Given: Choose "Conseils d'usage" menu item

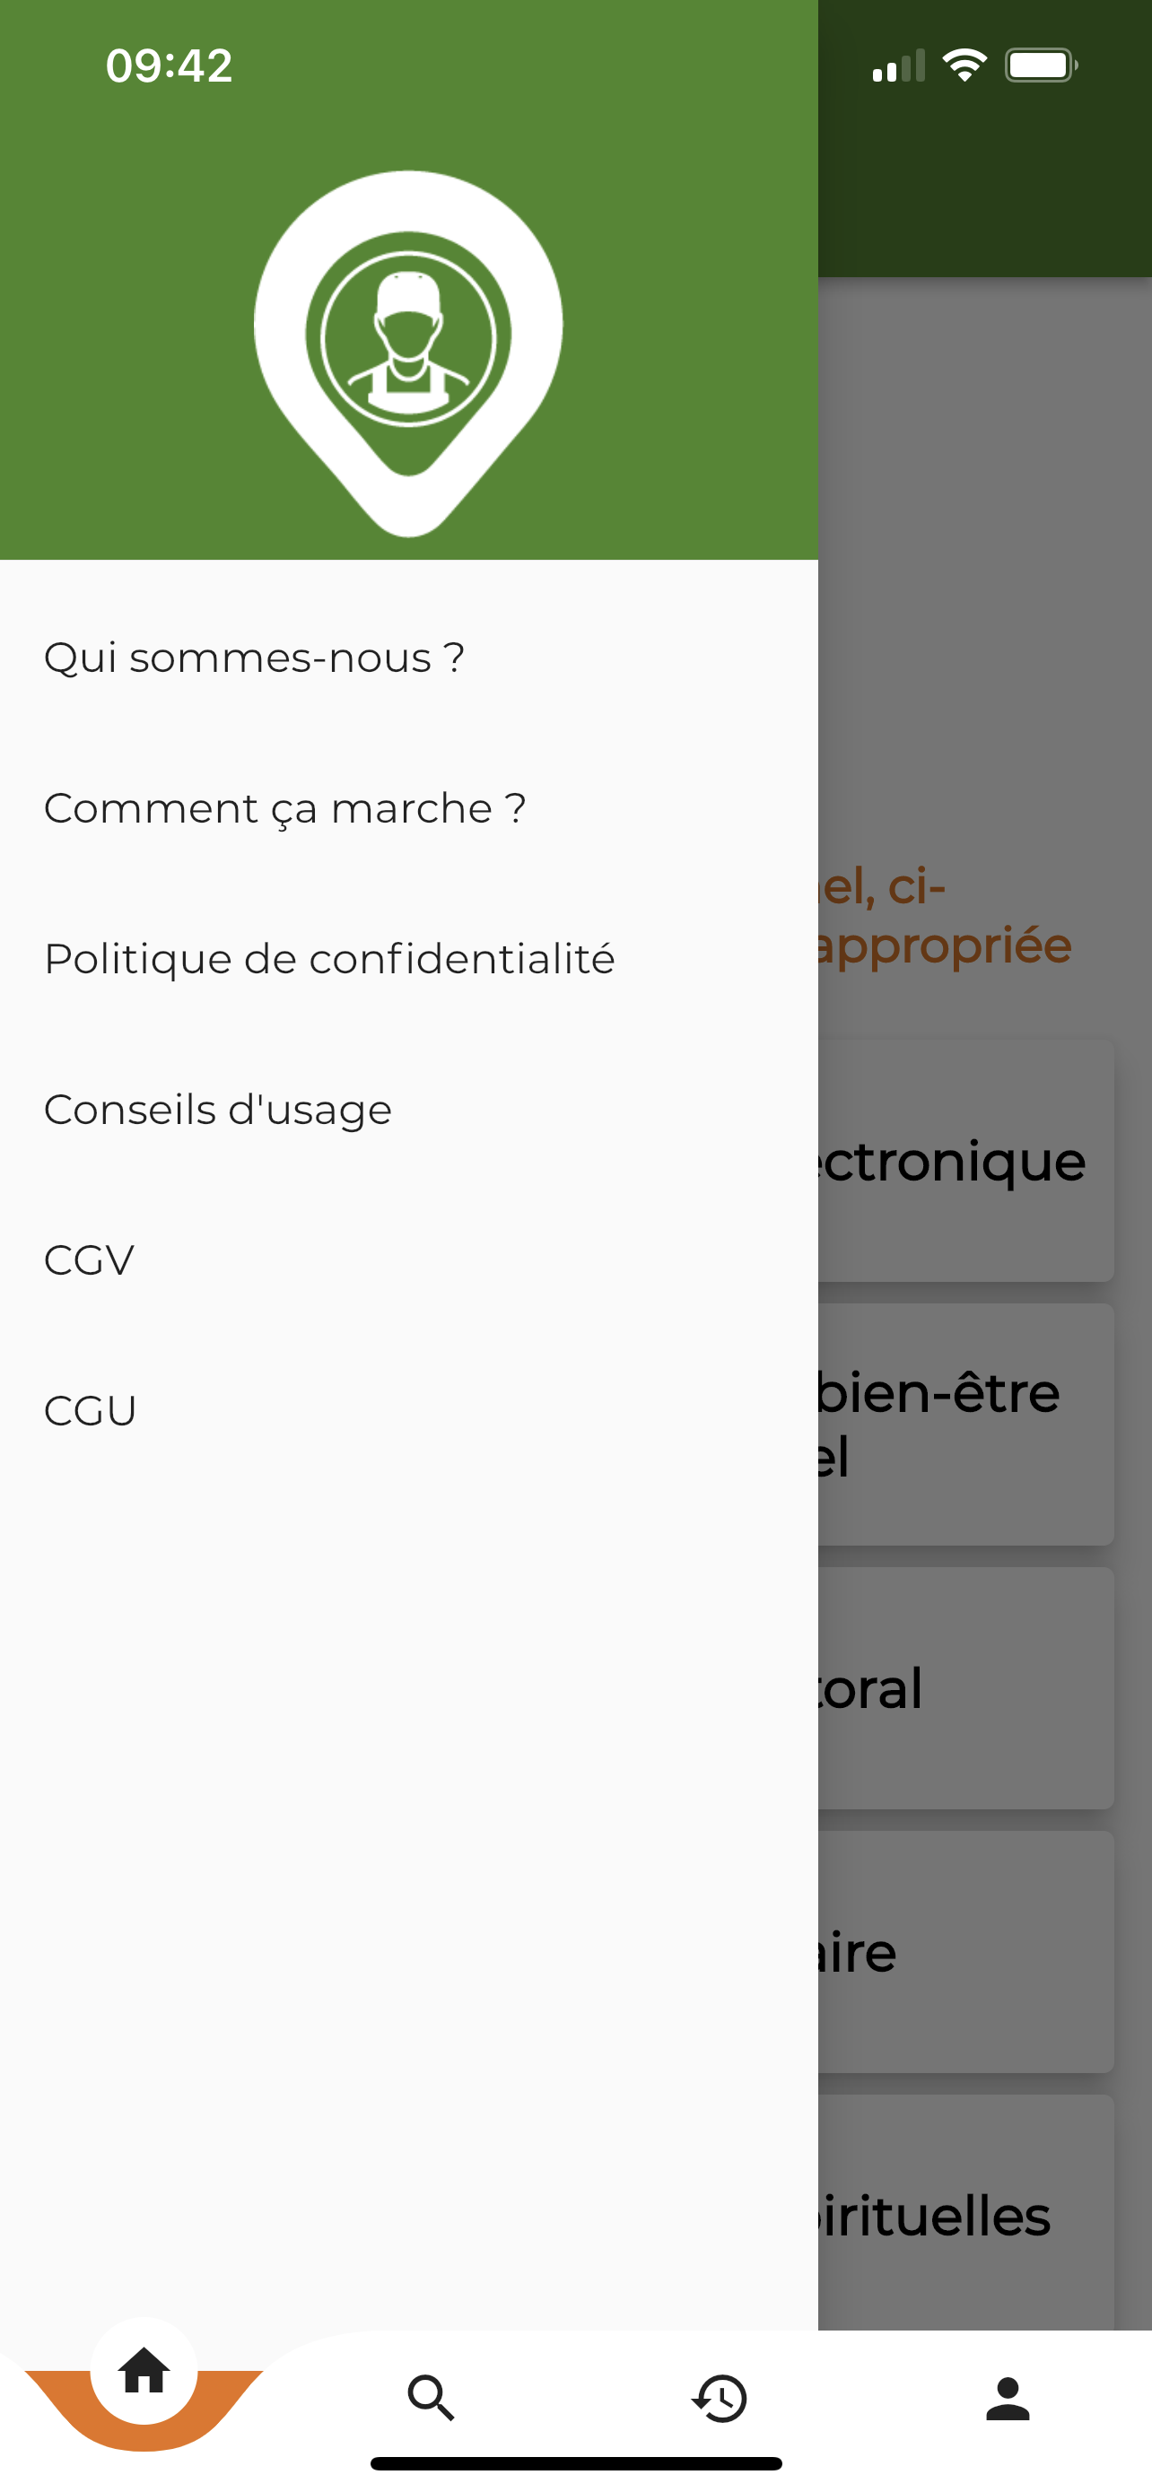Looking at the screenshot, I should click(x=218, y=1110).
